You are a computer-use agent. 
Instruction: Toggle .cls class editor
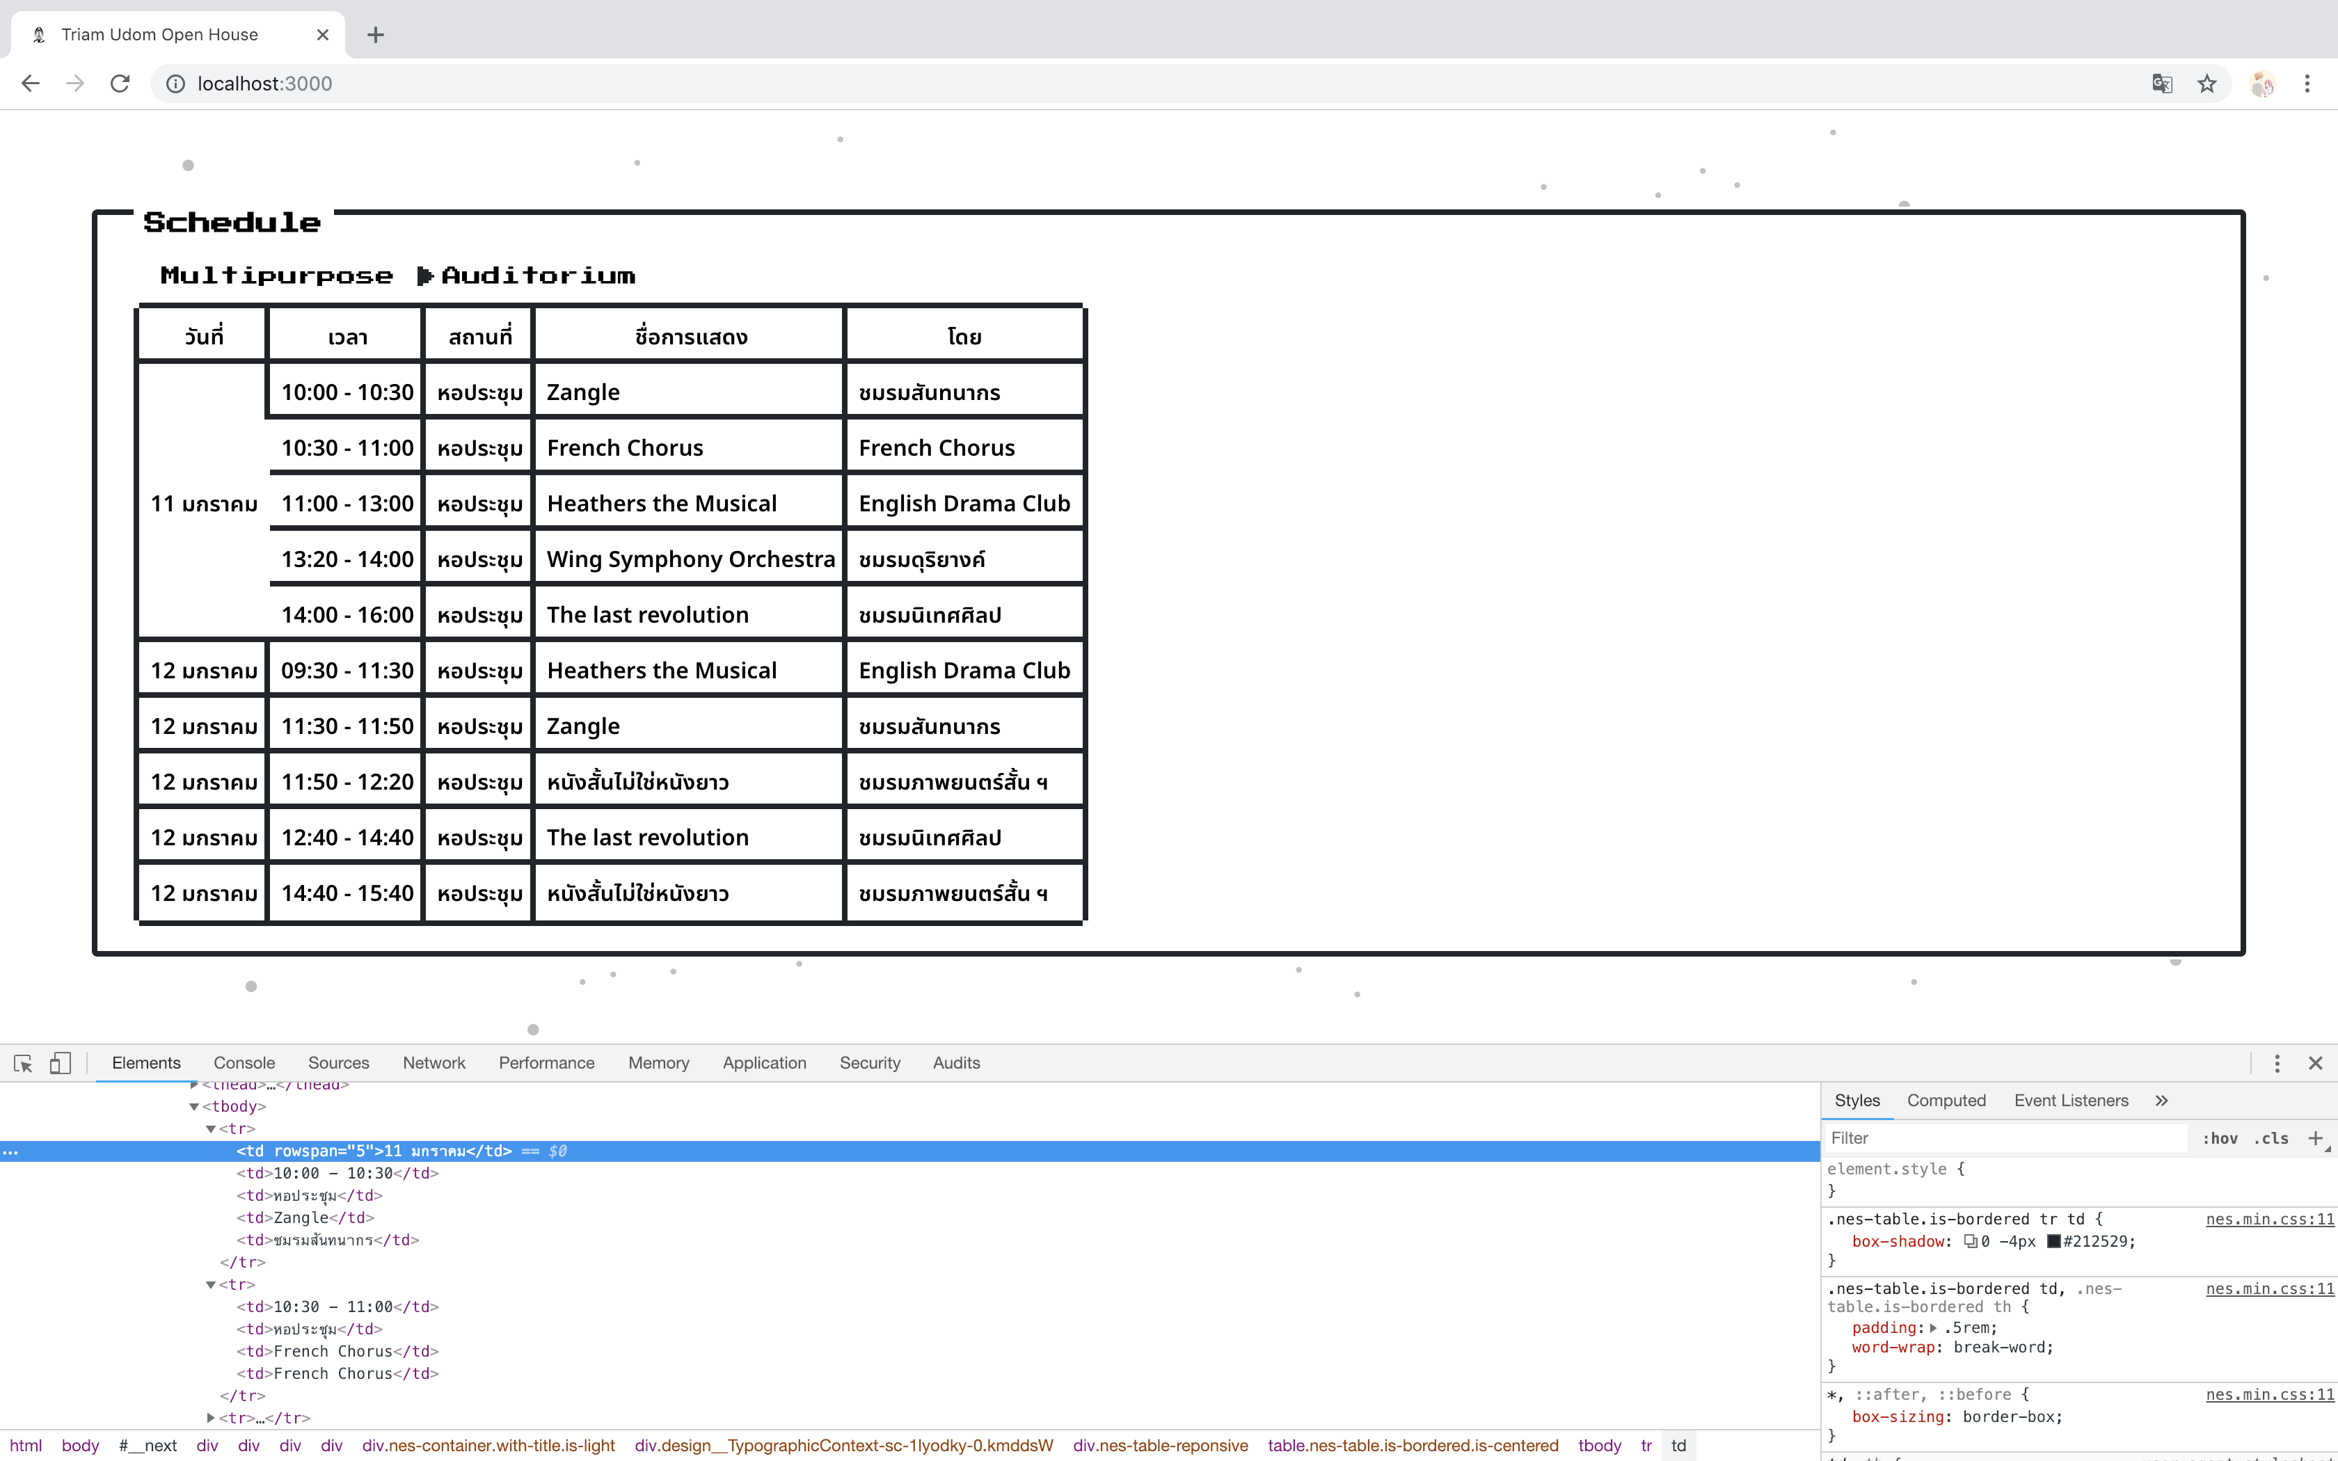[x=2271, y=1138]
